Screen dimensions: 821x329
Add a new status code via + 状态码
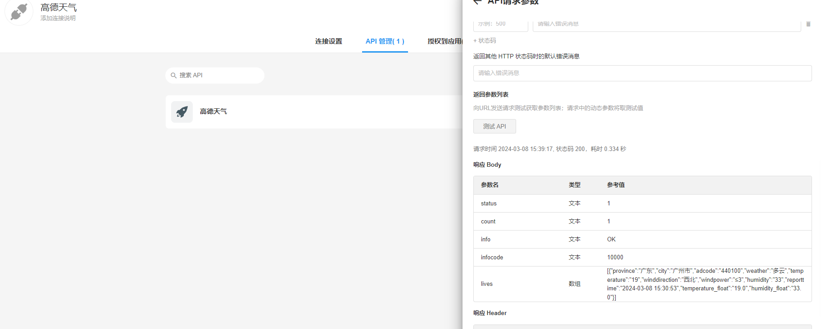pyautogui.click(x=485, y=41)
